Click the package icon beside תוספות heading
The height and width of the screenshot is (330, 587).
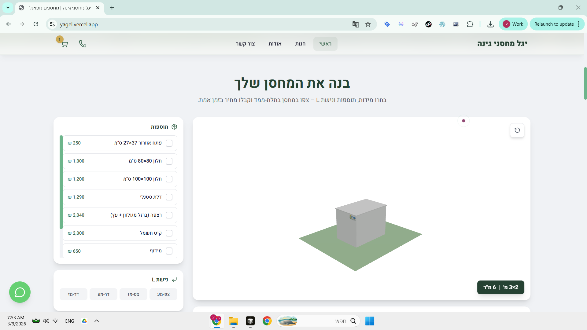coord(174,127)
